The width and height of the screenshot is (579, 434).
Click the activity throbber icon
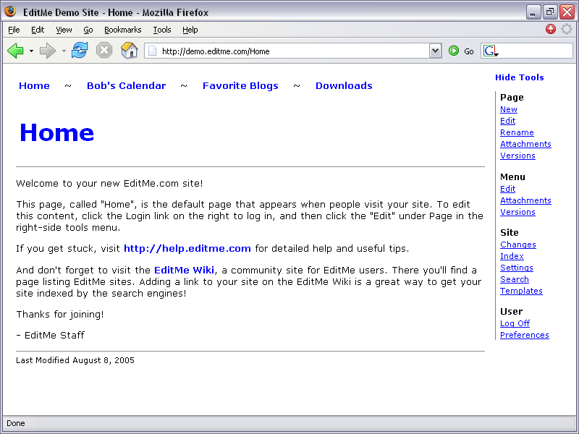566,29
